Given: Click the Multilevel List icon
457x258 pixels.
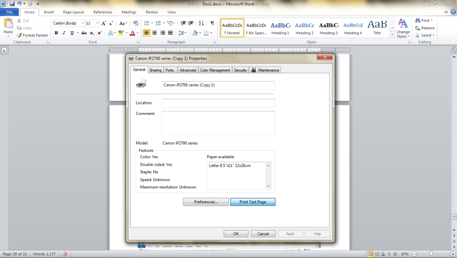Looking at the screenshot, I should (x=170, y=23).
